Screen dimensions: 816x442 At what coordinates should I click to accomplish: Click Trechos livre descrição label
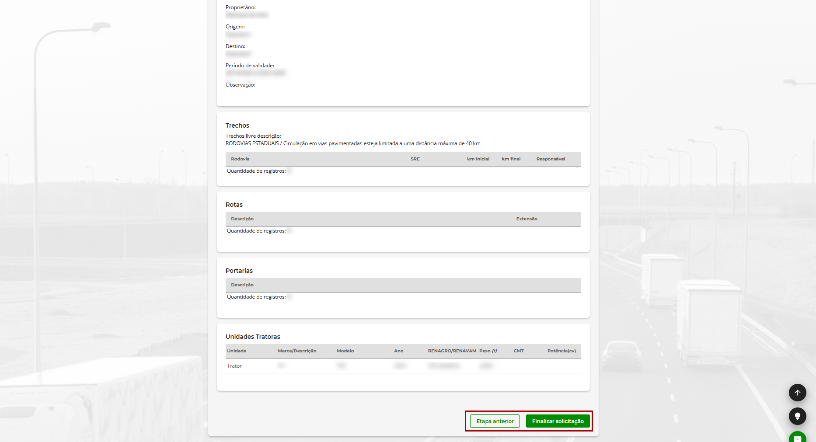pos(253,136)
